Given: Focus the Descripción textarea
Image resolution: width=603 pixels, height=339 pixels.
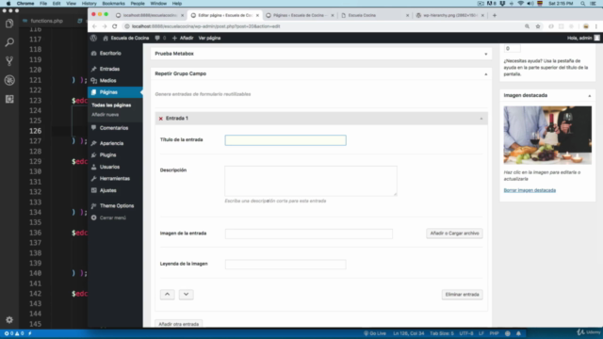Looking at the screenshot, I should [x=311, y=181].
